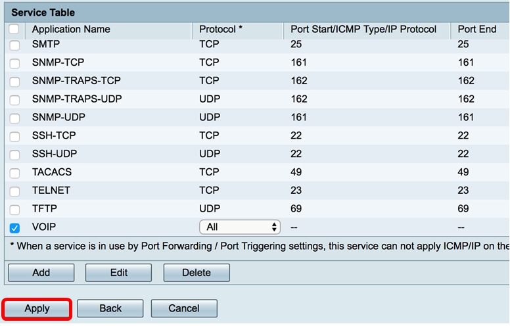Viewport: 510px width, 326px height.
Task: Check the select-all checkbox in table header
Action: click(x=14, y=30)
